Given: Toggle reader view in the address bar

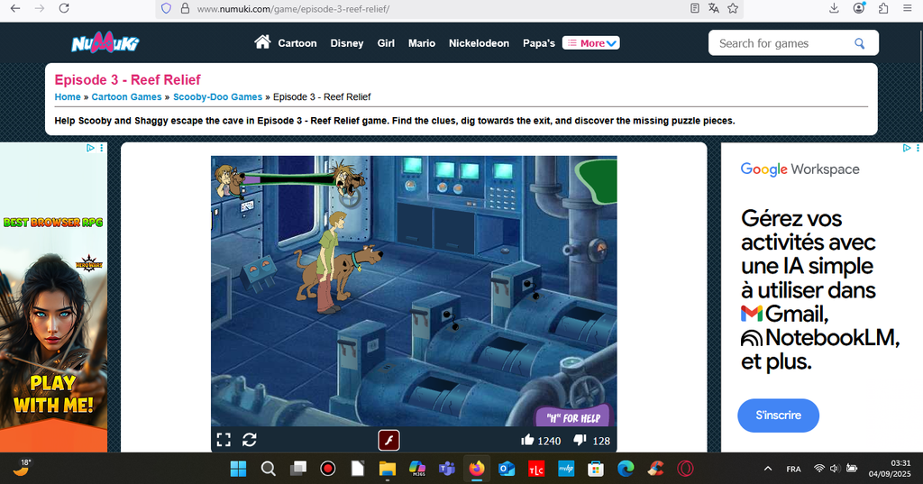Looking at the screenshot, I should coord(694,8).
